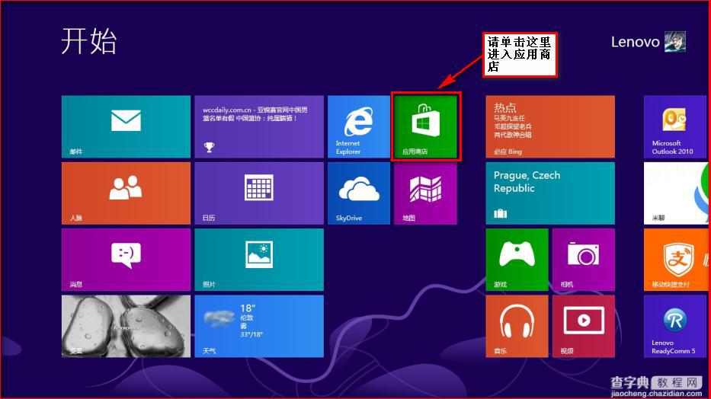This screenshot has width=711, height=399.
Task: Open the 移动快捷支付 tile
Action: [676, 260]
